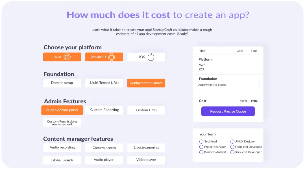Choose the UI/UX Designer team option
Image resolution: width=305 pixels, height=169 pixels.
point(232,142)
